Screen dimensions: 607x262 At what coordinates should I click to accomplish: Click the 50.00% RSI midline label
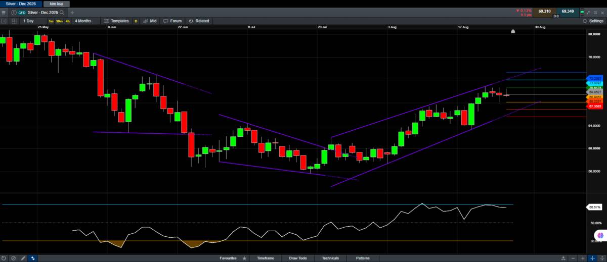[595, 223]
